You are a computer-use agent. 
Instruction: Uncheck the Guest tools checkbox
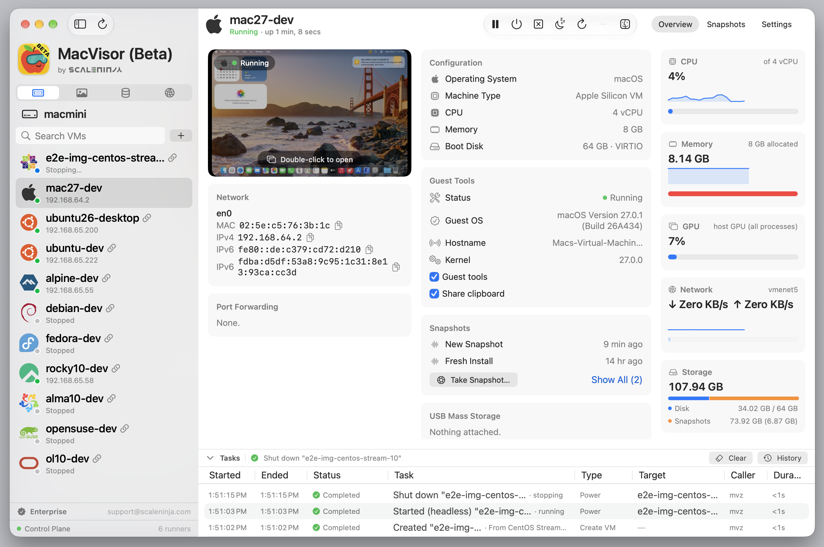pos(434,277)
